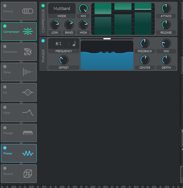
Task: Enable the Reverb effect power dot
Action: click(5, 168)
